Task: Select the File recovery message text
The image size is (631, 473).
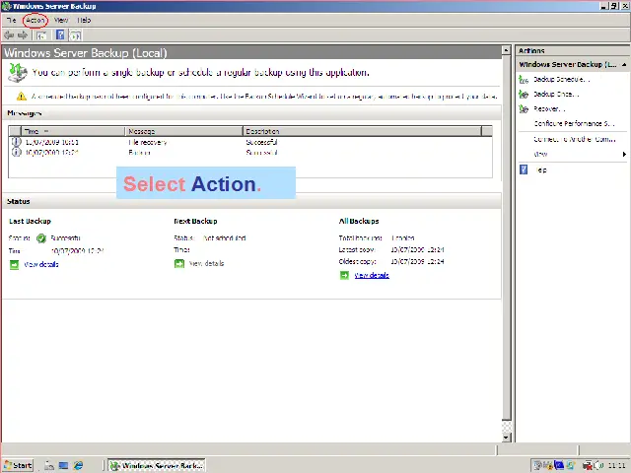Action: coord(147,142)
